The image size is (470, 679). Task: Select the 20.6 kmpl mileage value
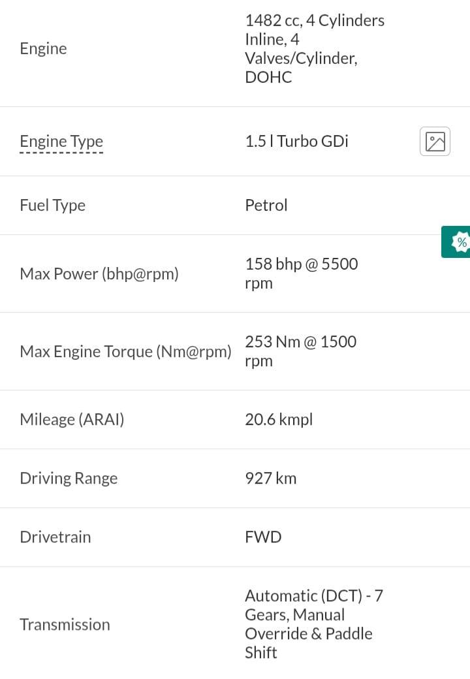[x=279, y=419]
